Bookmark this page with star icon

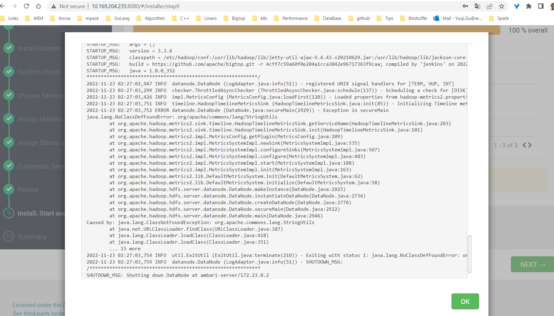501,6
